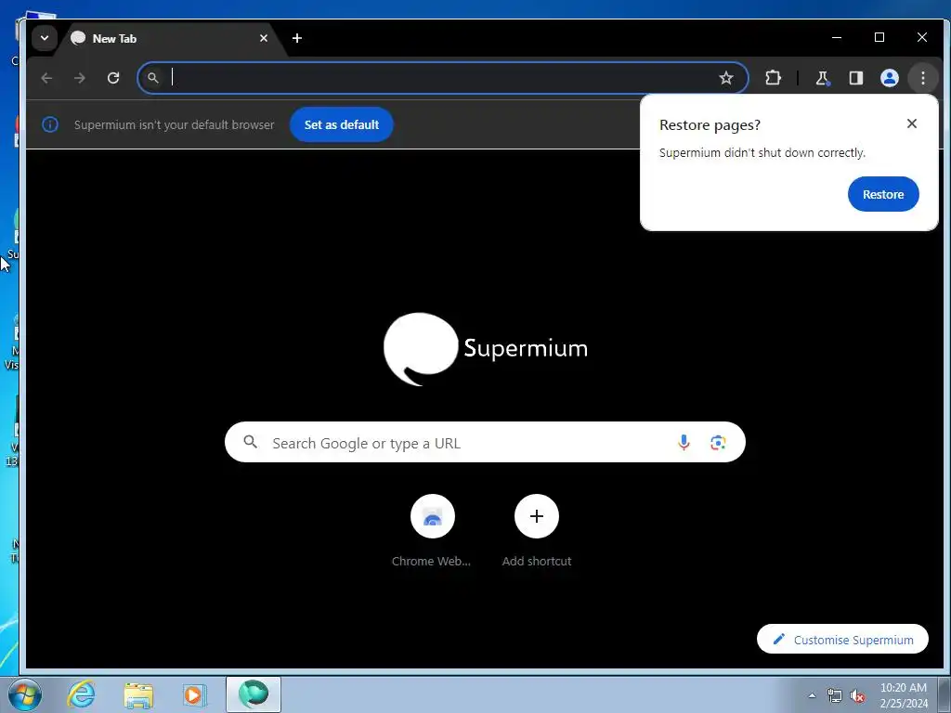Open the Extensions puzzle icon
Viewport: 951px width, 713px height.
pos(773,78)
